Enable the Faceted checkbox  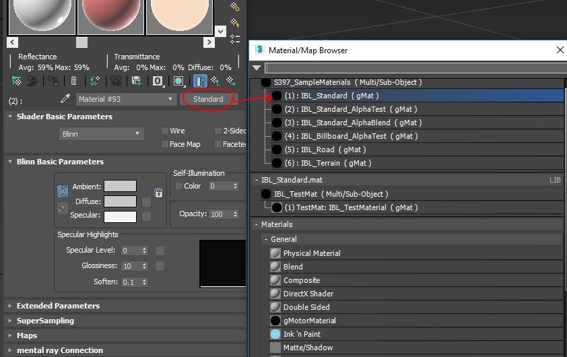pyautogui.click(x=218, y=144)
